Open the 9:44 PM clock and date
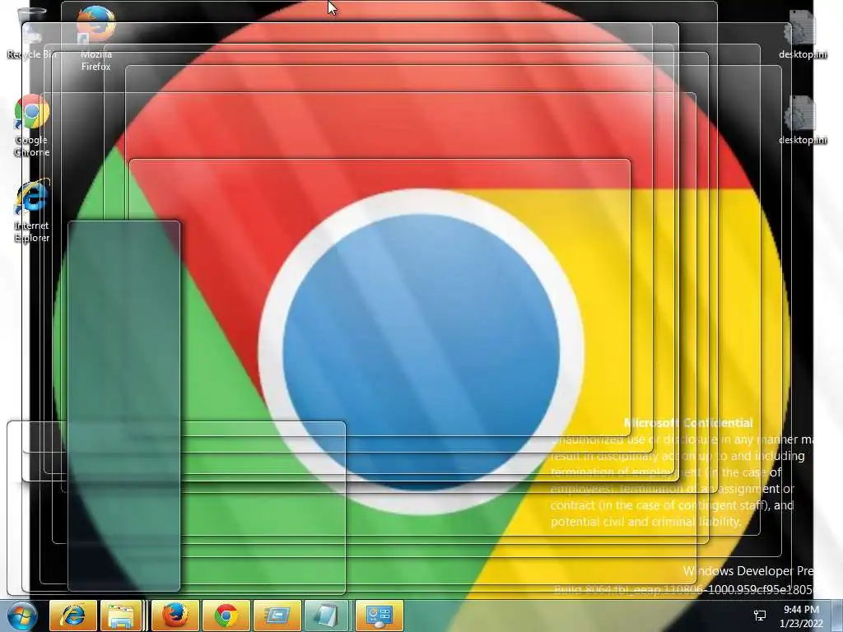Viewport: 843px width, 632px height. pyautogui.click(x=801, y=616)
